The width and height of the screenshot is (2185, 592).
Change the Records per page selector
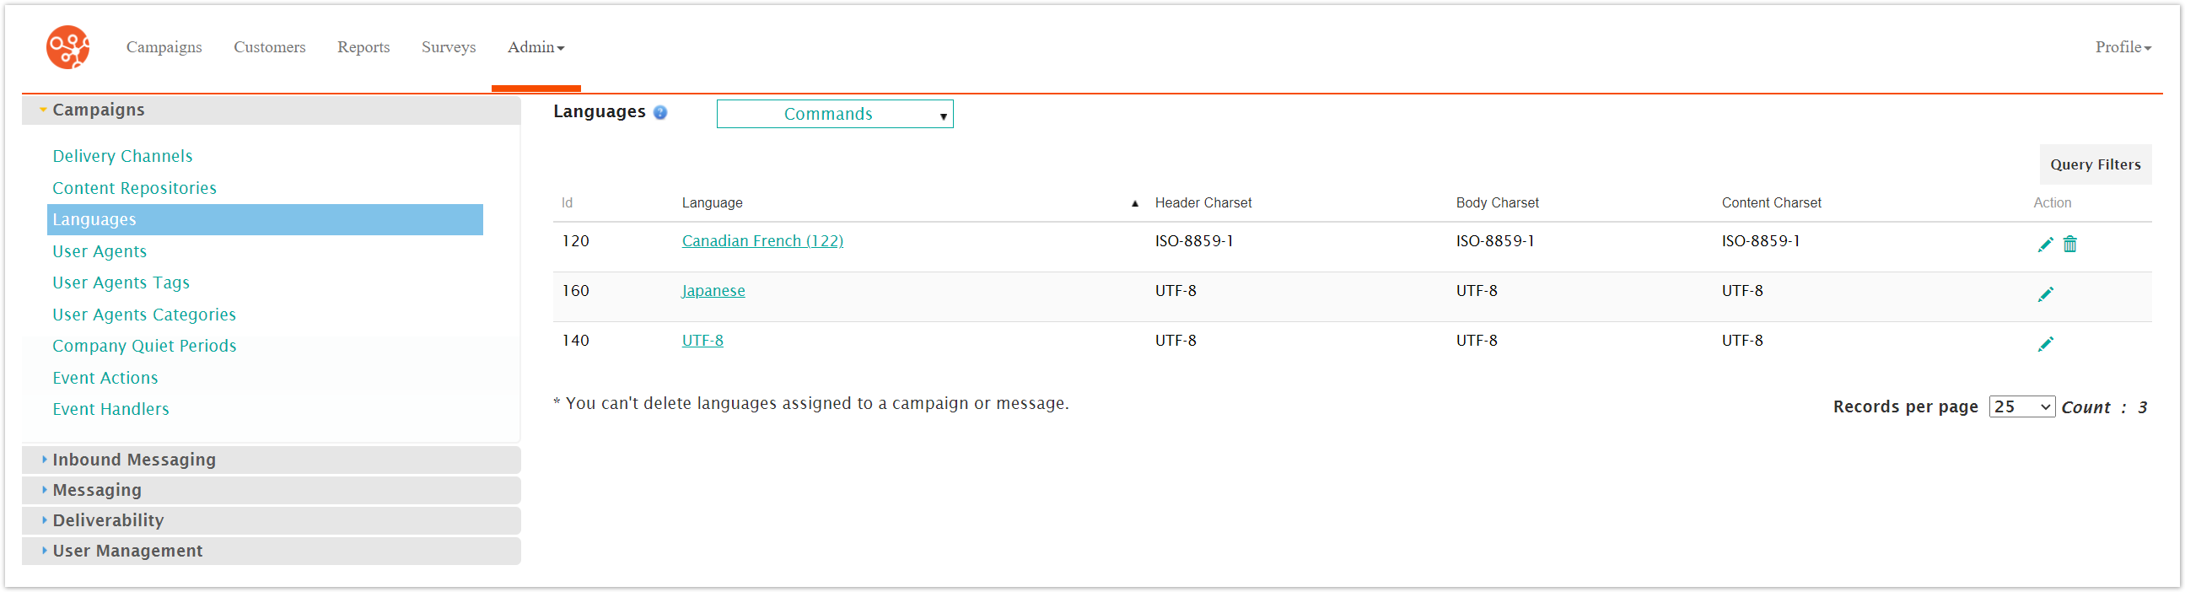[2021, 407]
